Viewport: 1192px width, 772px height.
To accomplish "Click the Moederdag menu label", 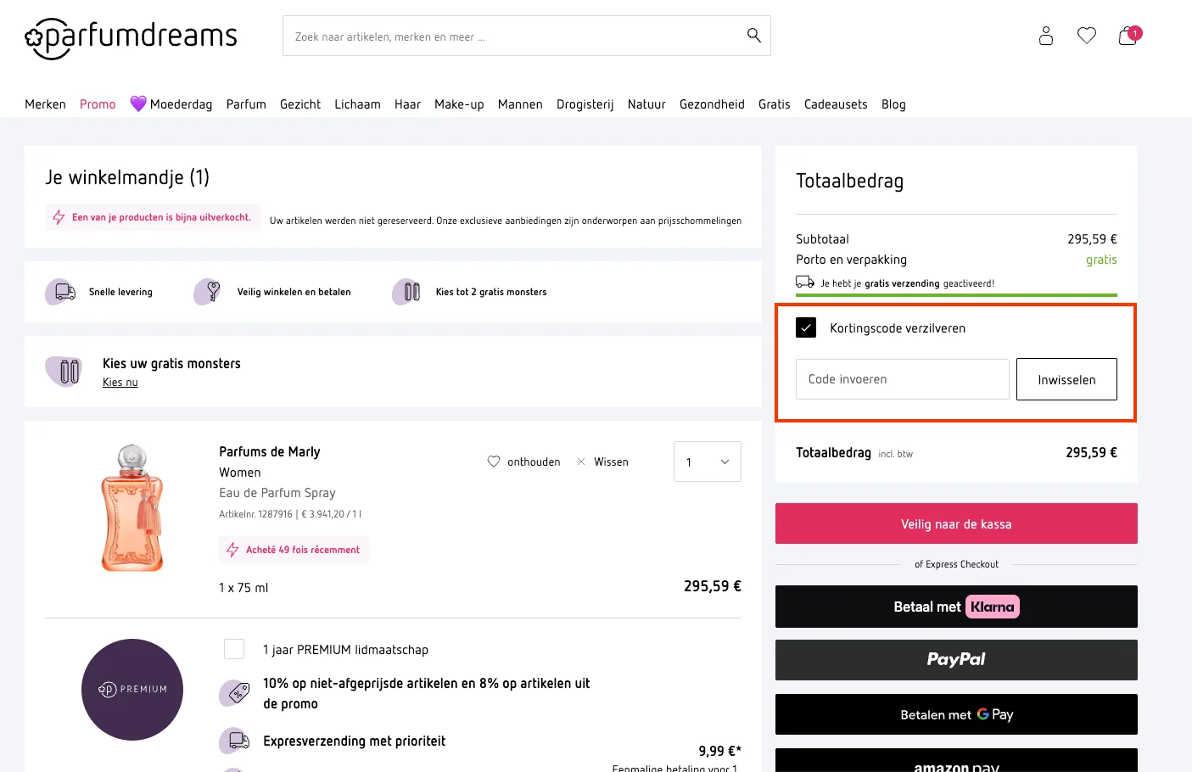I will point(181,104).
